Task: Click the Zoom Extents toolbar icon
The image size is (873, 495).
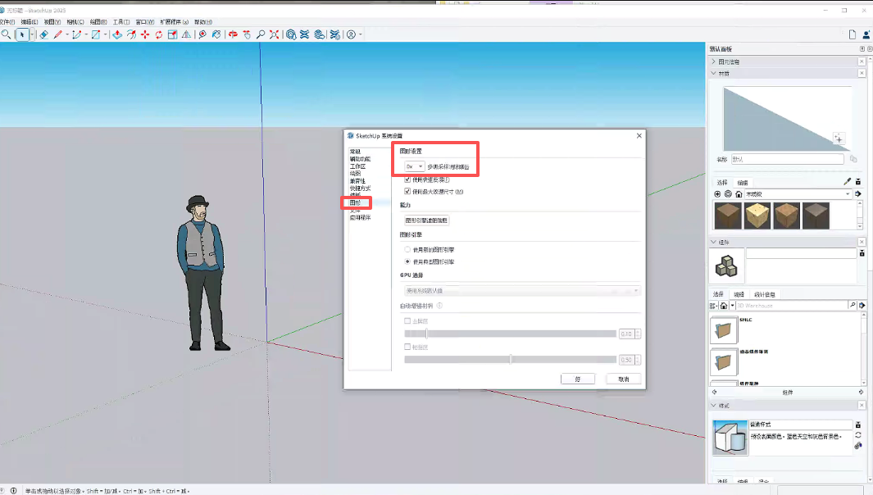Action: tap(275, 34)
